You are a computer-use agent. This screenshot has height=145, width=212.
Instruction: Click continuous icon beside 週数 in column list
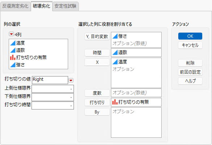[x=13, y=50]
